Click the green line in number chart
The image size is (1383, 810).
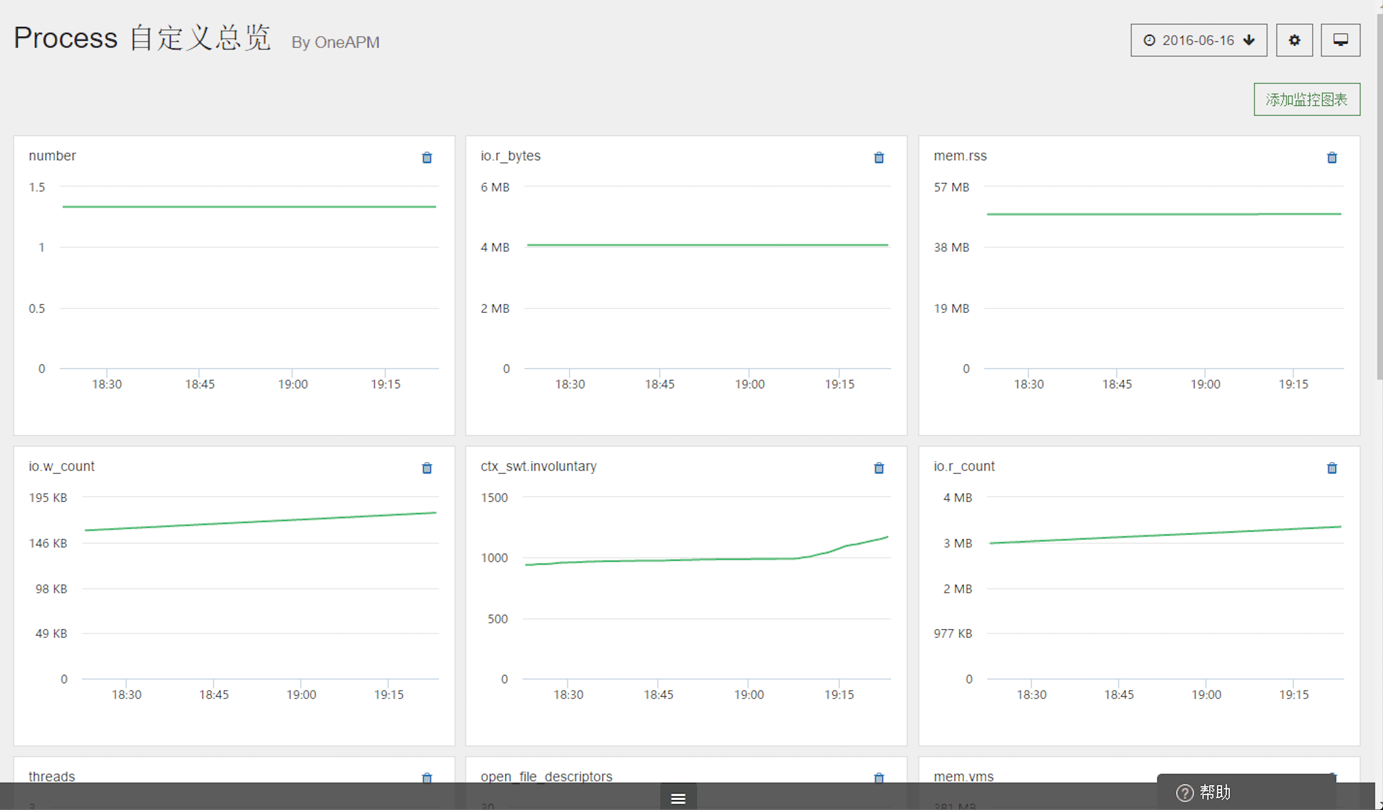click(249, 207)
